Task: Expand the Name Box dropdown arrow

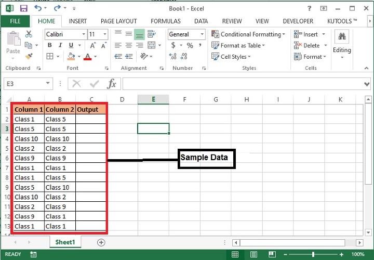Action: pos(48,83)
